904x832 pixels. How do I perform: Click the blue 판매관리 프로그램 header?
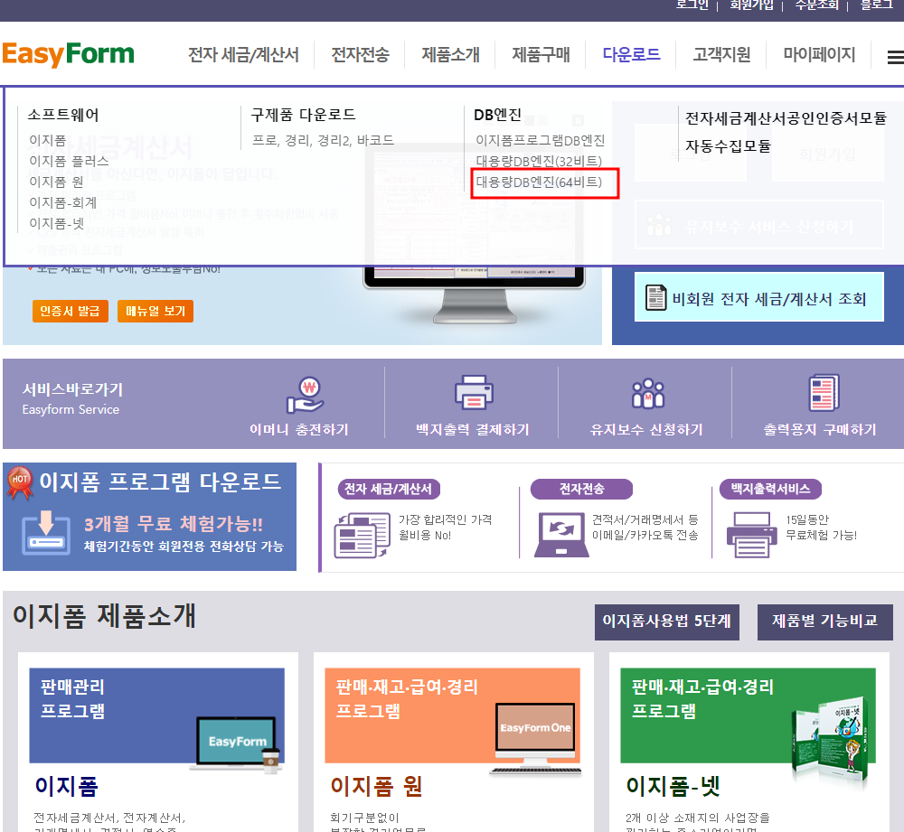[x=156, y=715]
